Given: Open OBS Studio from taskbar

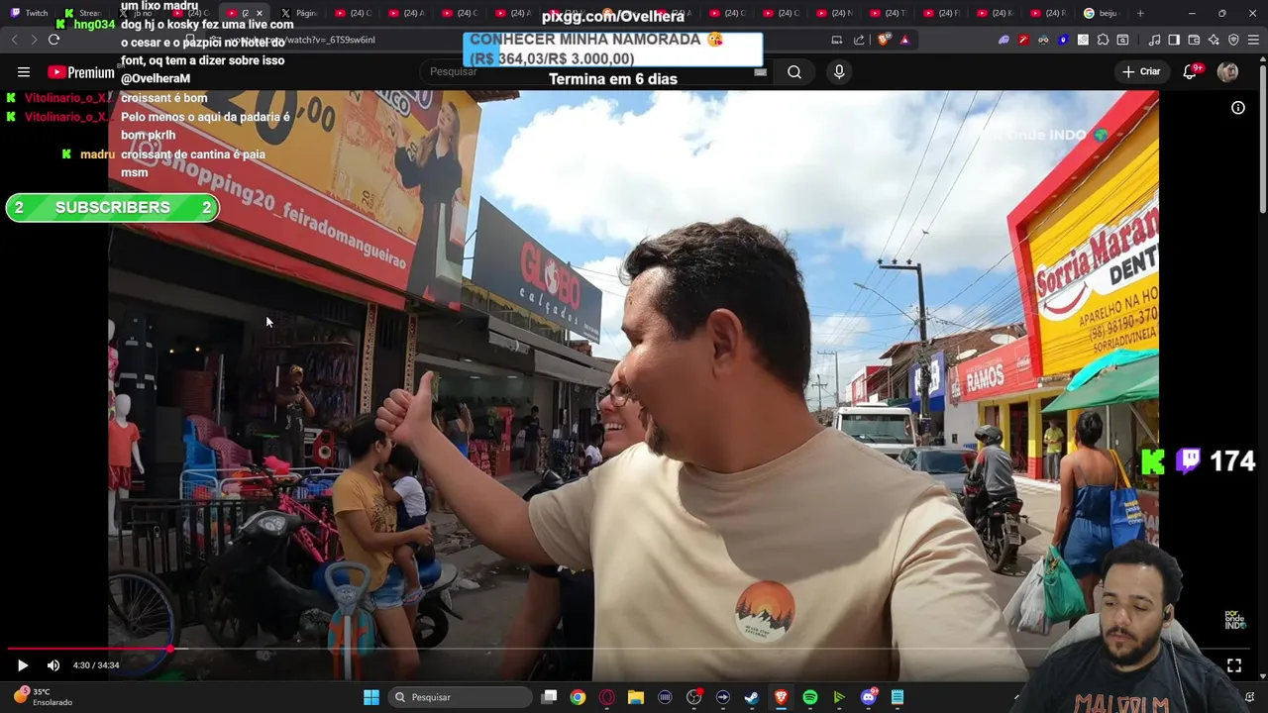Looking at the screenshot, I should pos(693,697).
